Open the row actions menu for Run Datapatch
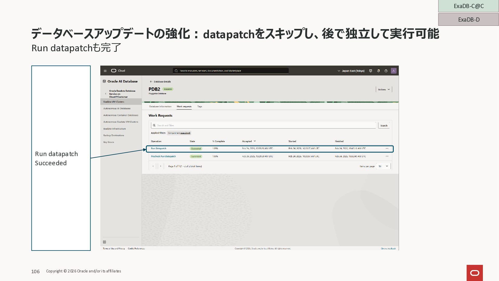The width and height of the screenshot is (499, 281). [387, 149]
